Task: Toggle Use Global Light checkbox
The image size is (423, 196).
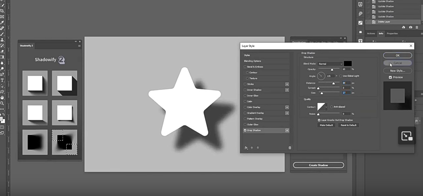Action: click(x=340, y=76)
